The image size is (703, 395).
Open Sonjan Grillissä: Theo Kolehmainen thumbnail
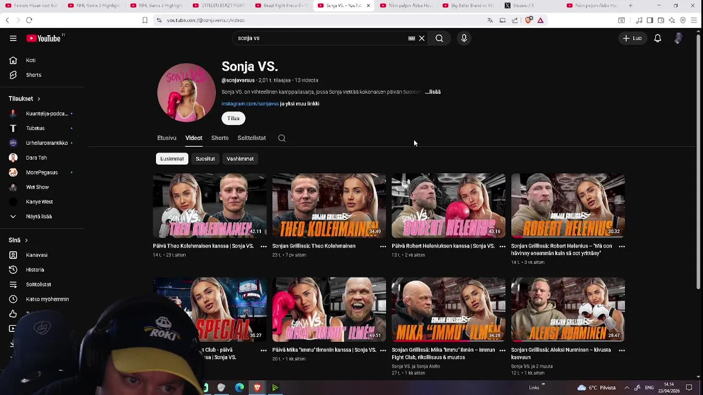pos(329,206)
